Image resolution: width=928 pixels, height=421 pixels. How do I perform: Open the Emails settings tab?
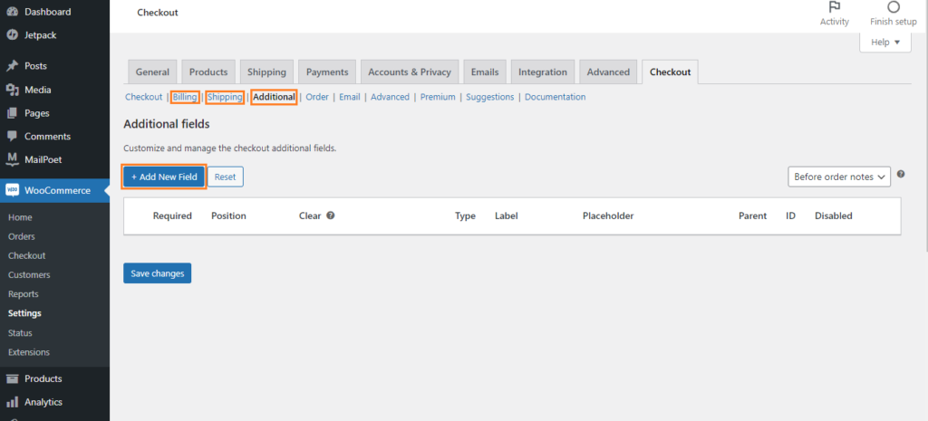coord(485,72)
